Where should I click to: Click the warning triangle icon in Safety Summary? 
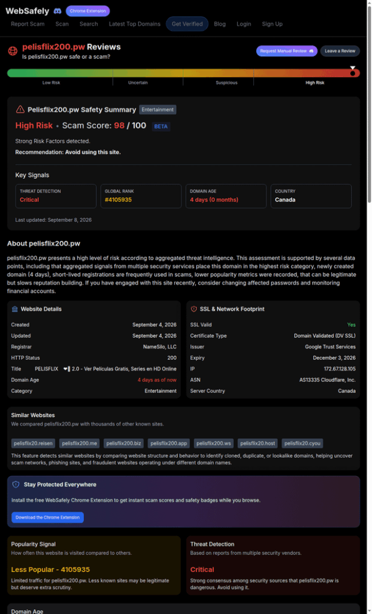pyautogui.click(x=20, y=110)
